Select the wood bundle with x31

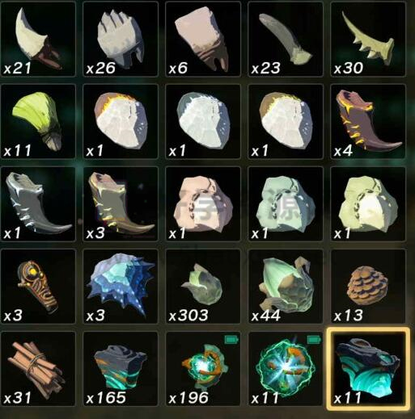point(38,369)
